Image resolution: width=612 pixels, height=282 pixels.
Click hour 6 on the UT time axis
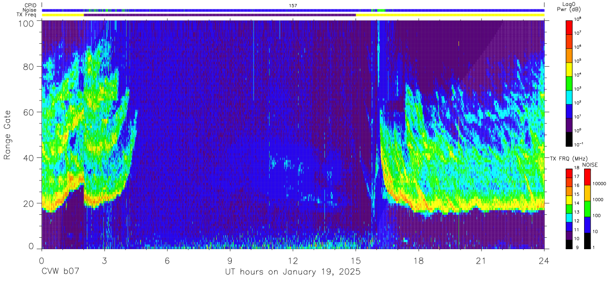click(x=167, y=260)
